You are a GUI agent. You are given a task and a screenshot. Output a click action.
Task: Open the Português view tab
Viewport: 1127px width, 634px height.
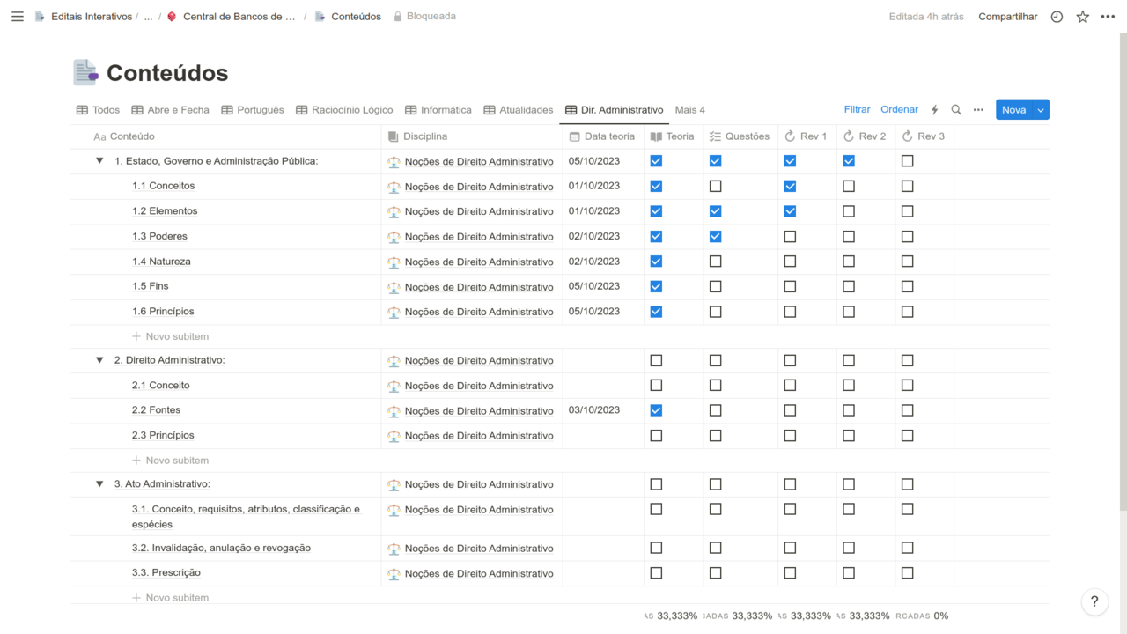click(x=253, y=110)
